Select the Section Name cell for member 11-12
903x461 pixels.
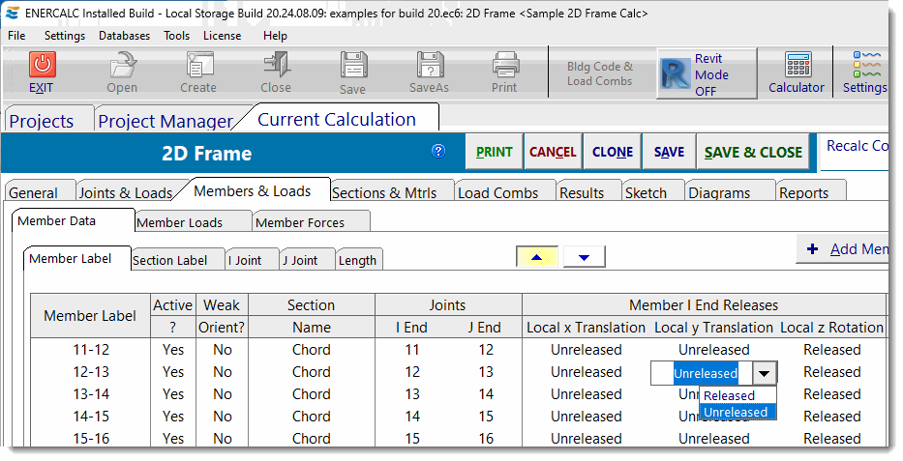[x=311, y=350]
